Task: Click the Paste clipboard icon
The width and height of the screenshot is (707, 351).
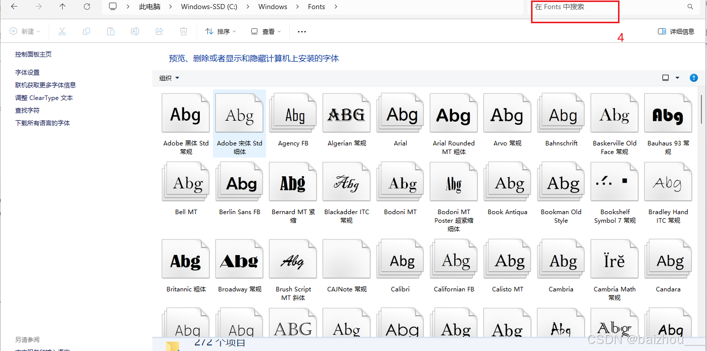Action: (x=111, y=31)
